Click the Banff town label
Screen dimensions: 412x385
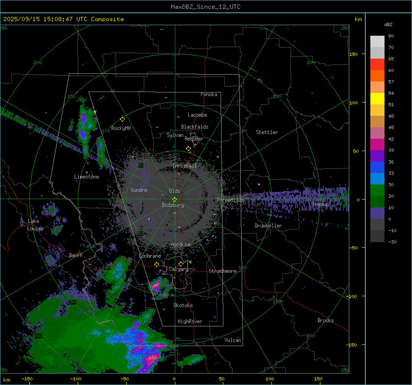[76, 255]
